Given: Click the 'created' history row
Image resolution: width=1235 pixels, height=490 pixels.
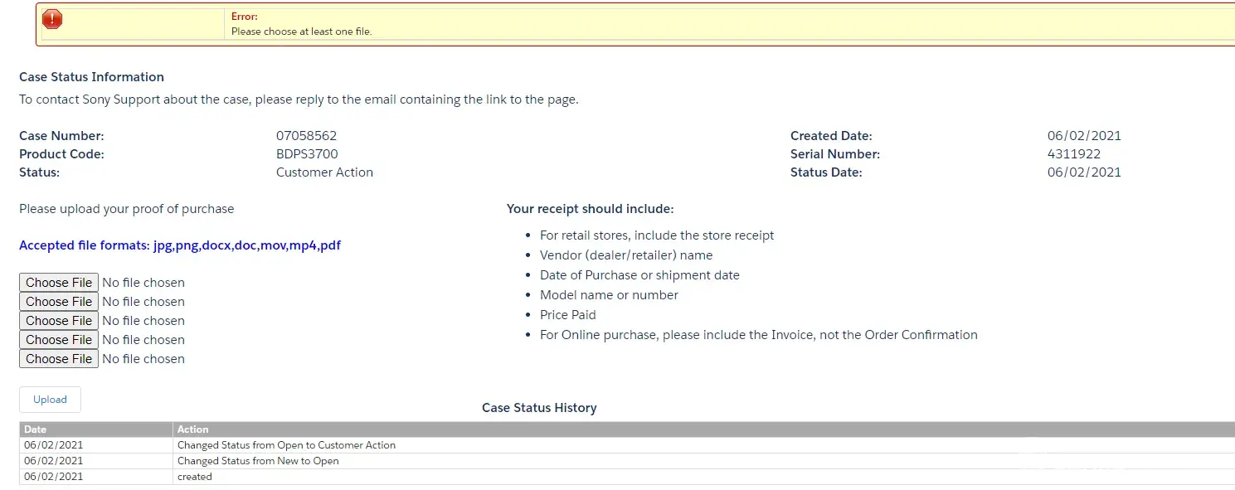Looking at the screenshot, I should (x=195, y=477).
